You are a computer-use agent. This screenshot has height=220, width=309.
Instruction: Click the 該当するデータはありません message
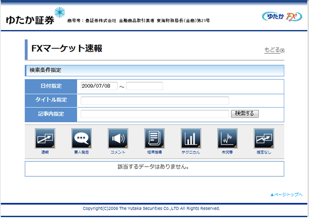point(154,167)
